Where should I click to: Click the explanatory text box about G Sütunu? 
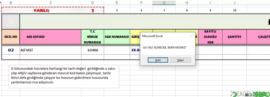(64, 77)
